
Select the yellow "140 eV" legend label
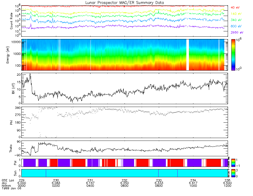(236, 14)
